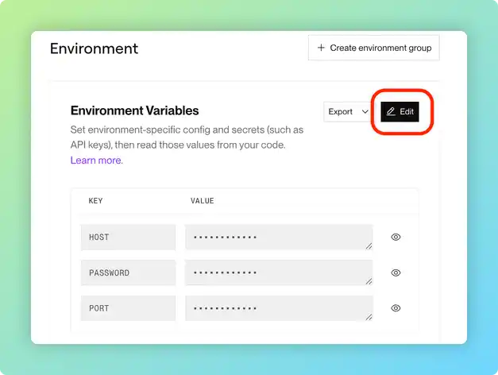Click the resize grip of PASSWORD value field
This screenshot has width=498, height=375.
(x=369, y=281)
